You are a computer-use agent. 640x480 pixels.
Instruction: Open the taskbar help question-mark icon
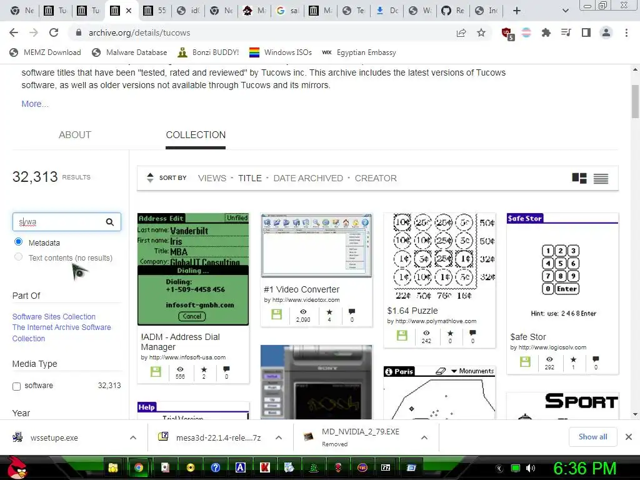click(x=216, y=467)
